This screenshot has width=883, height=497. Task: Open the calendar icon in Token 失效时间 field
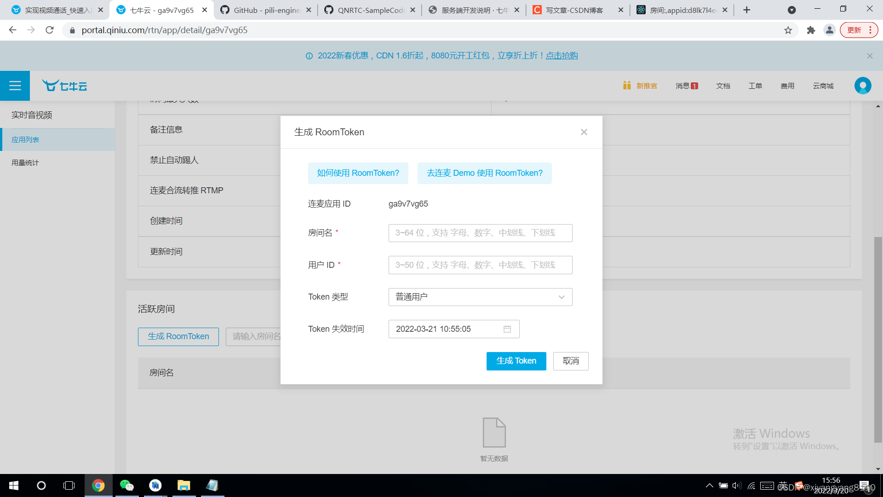point(507,329)
